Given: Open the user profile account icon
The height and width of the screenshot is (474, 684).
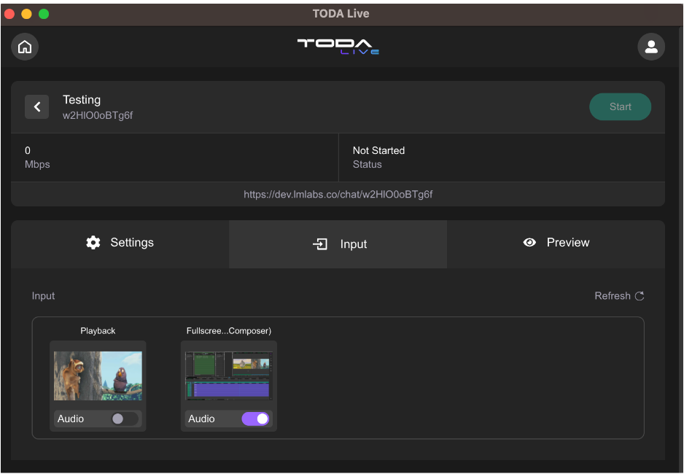Looking at the screenshot, I should pos(651,47).
